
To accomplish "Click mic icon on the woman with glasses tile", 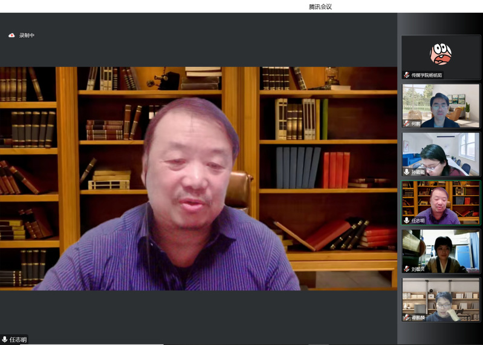I will point(407,172).
